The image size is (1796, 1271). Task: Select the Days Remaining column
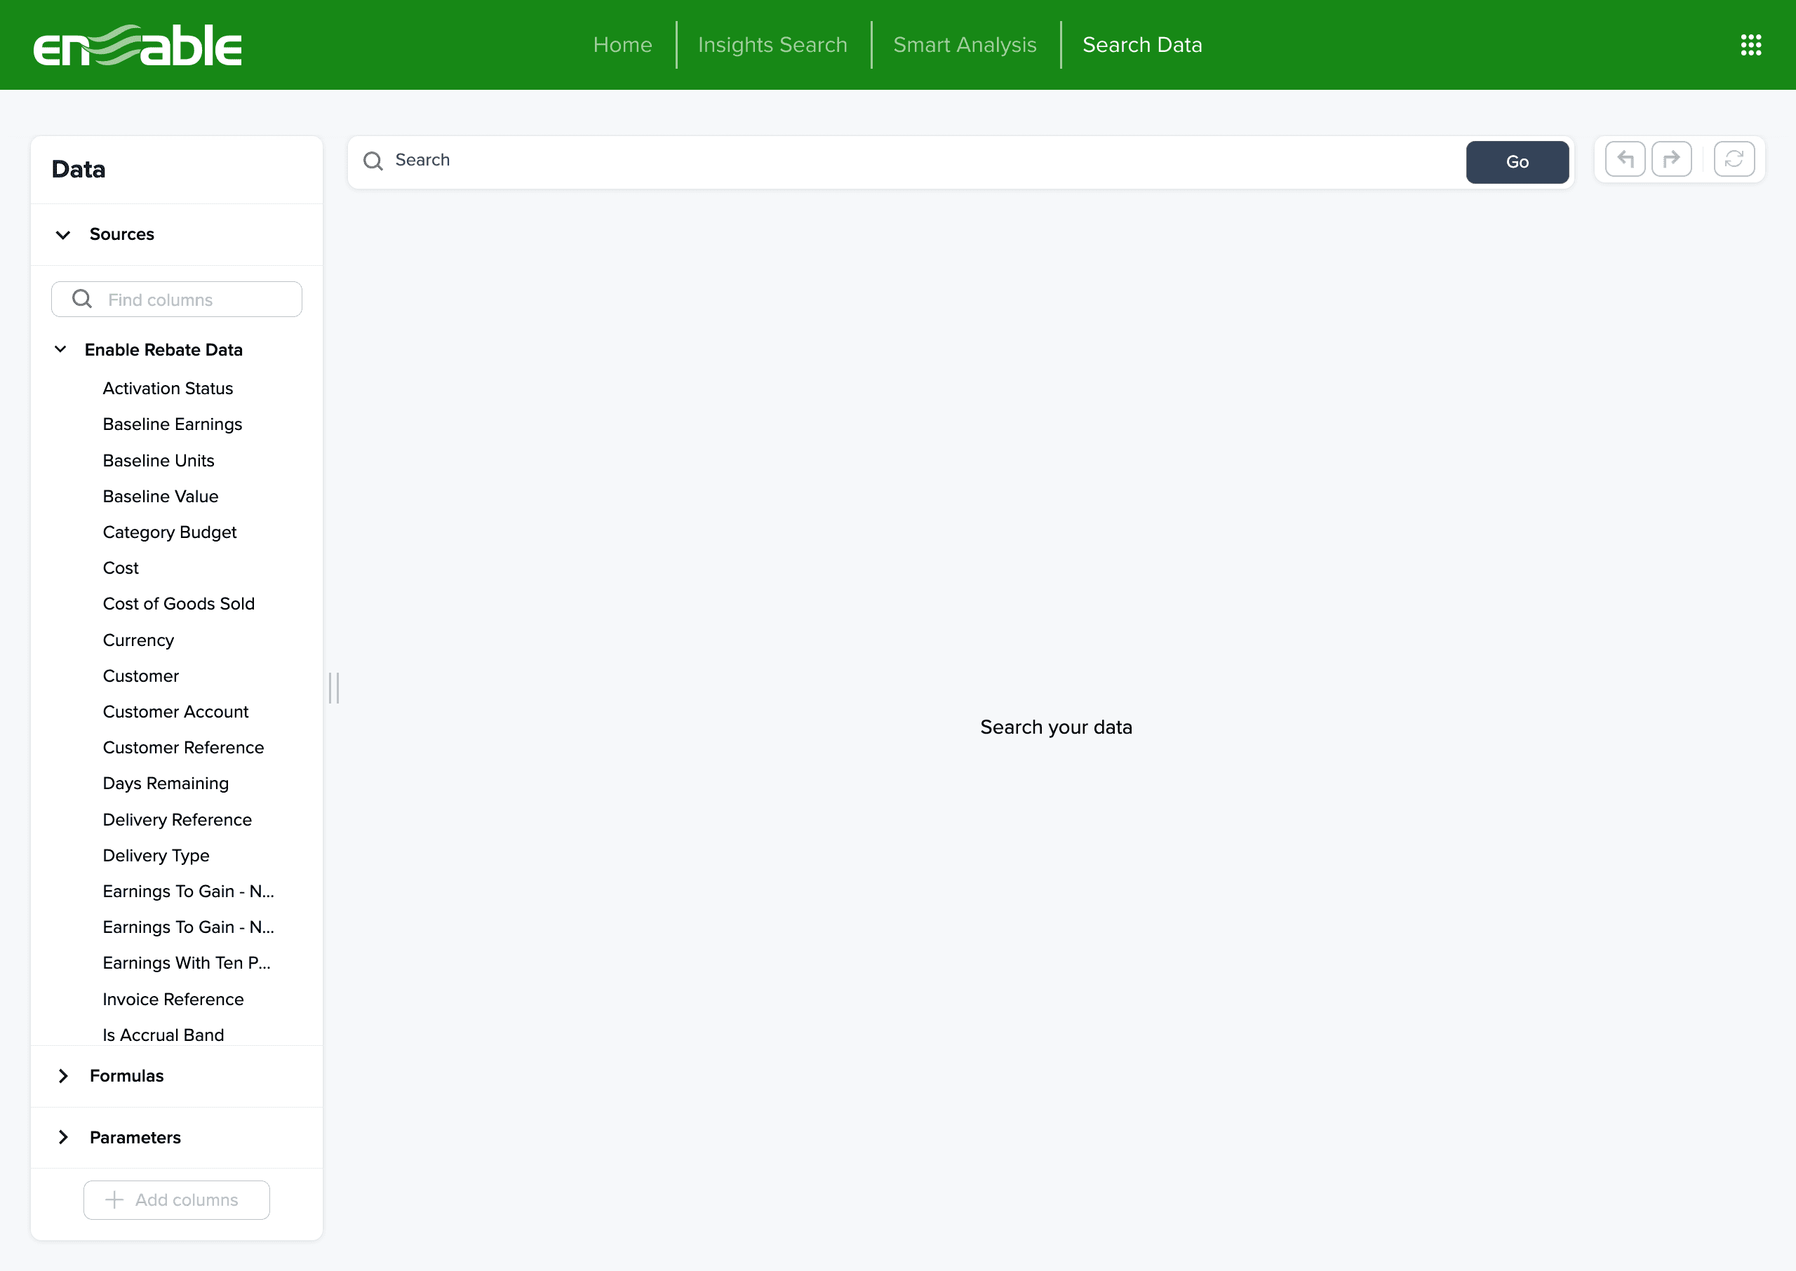tap(165, 784)
